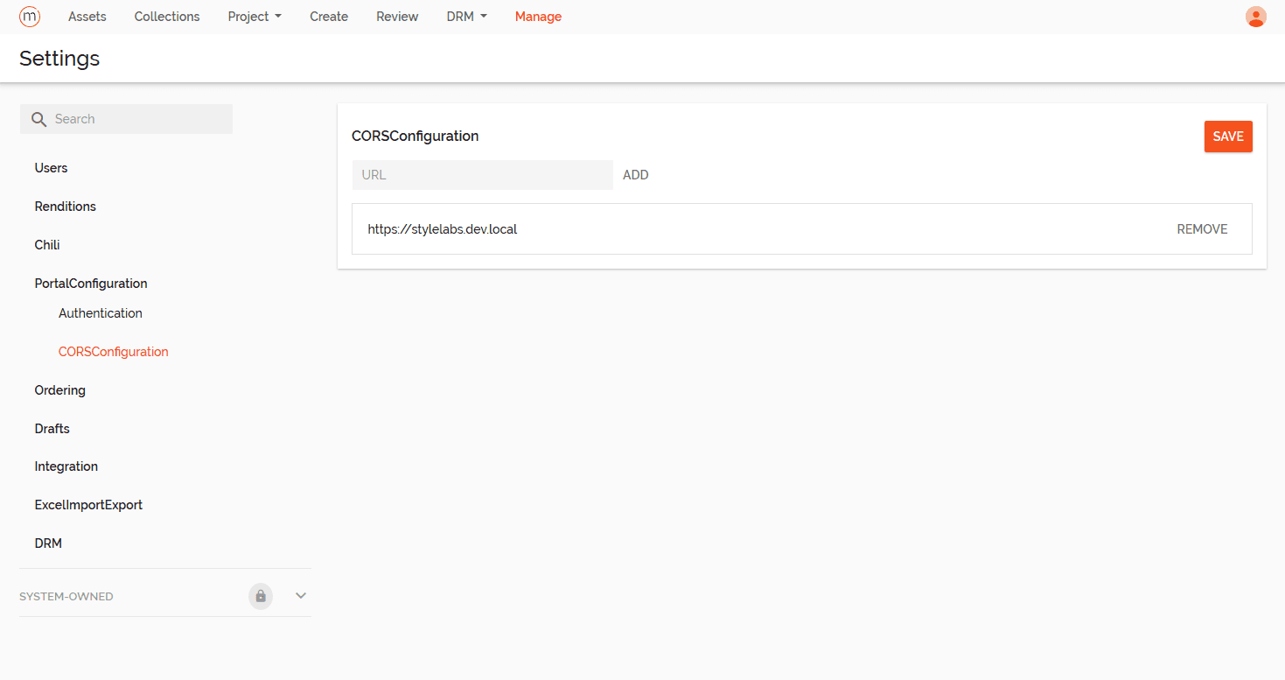This screenshot has height=680, width=1285.
Task: Open the Review section
Action: click(x=397, y=17)
